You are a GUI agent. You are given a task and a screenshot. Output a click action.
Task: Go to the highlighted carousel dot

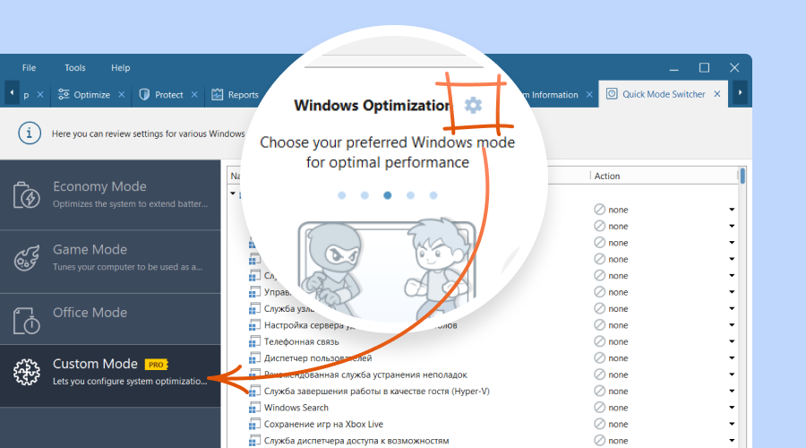coord(388,195)
